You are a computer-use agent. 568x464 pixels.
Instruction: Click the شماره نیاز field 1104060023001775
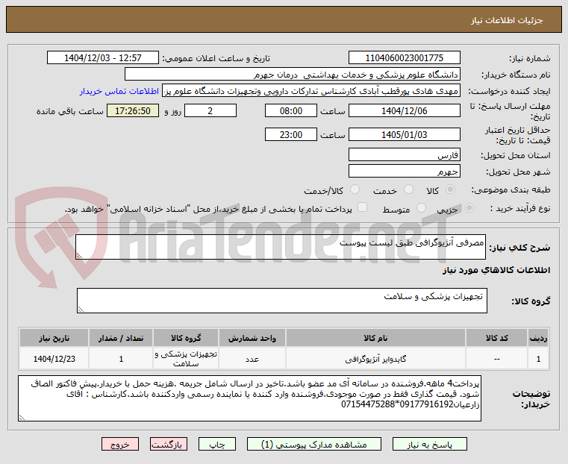(405, 58)
